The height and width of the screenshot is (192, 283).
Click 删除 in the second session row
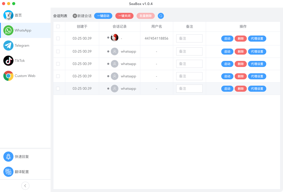coord(241,52)
